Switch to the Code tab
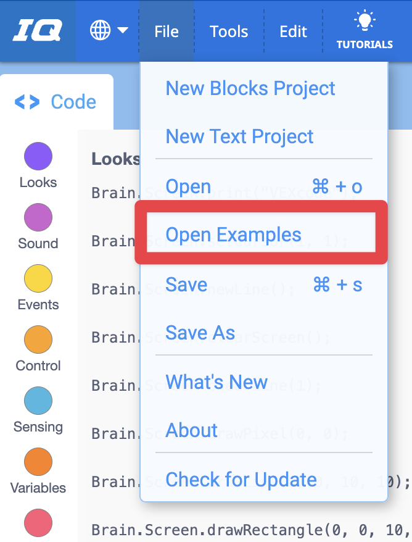The image size is (412, 542). click(56, 102)
